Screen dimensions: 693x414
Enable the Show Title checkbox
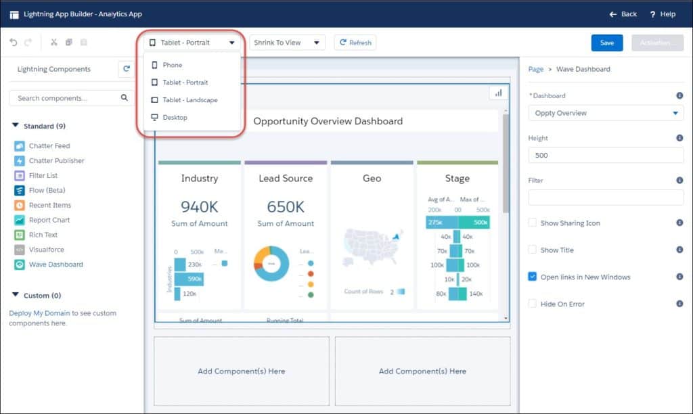coord(532,250)
